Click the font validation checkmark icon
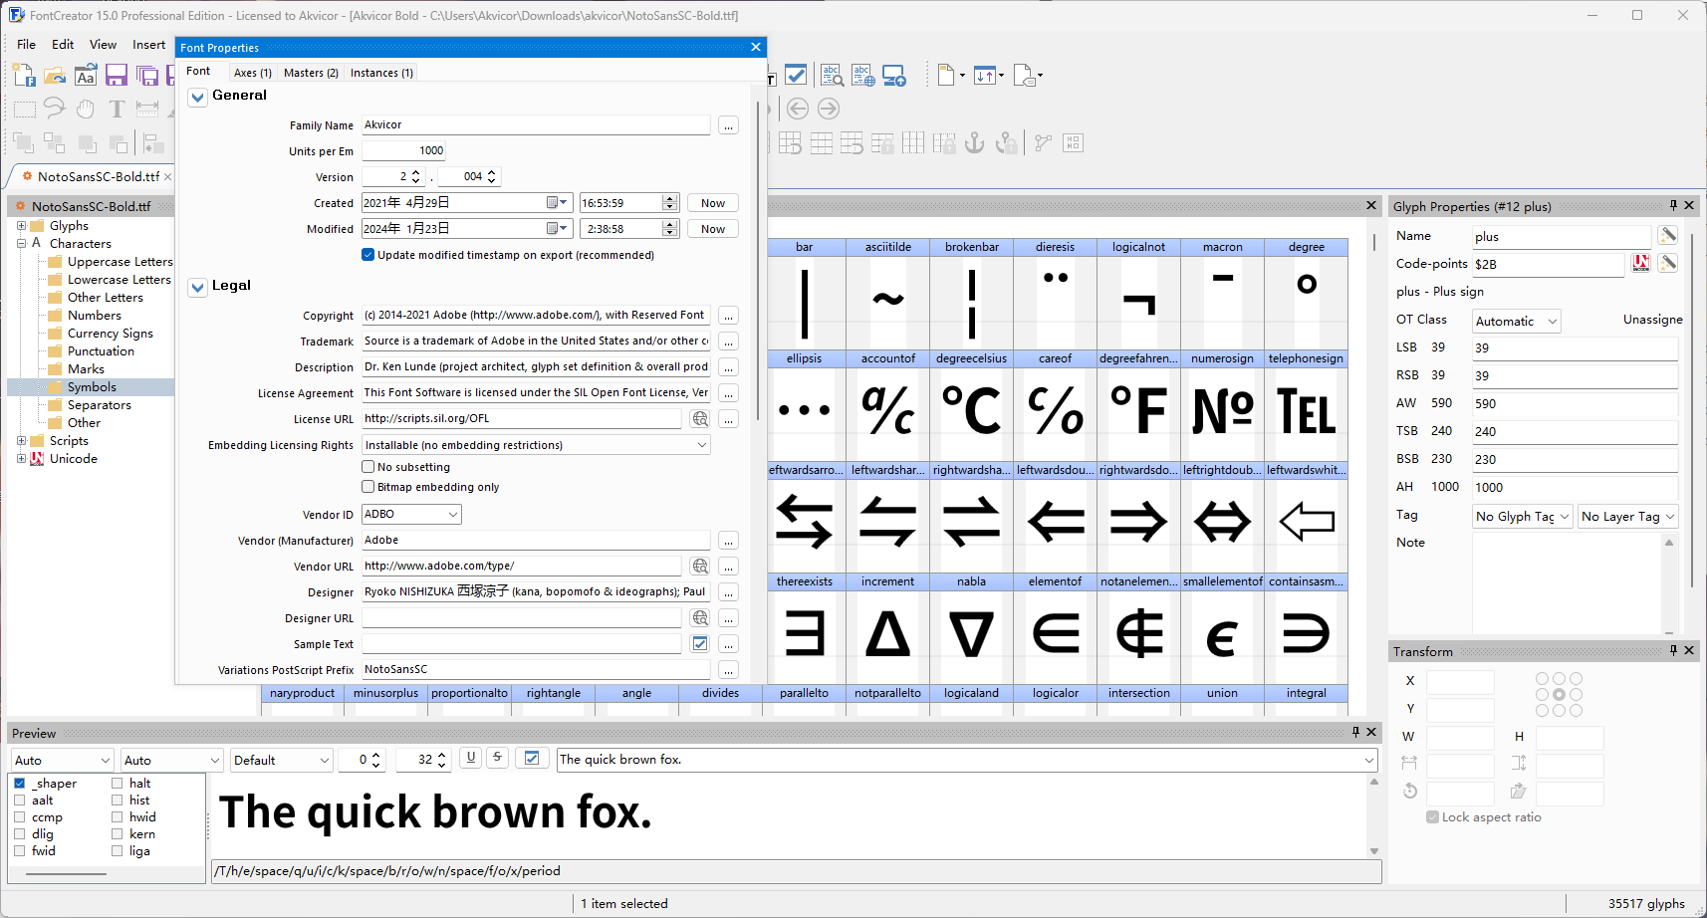Screen dimensions: 1707x918 796,75
